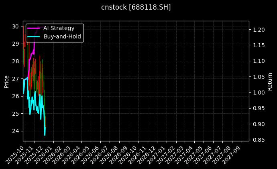Click the 2026-12 date tick label

(x=150, y=154)
